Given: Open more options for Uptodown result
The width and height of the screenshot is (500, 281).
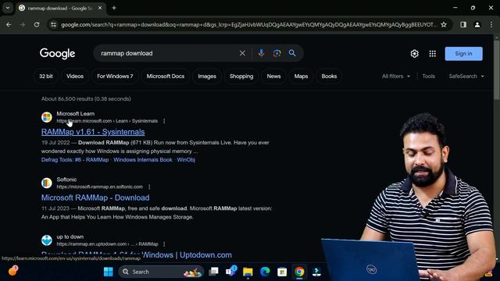Looking at the screenshot, I should (164, 244).
